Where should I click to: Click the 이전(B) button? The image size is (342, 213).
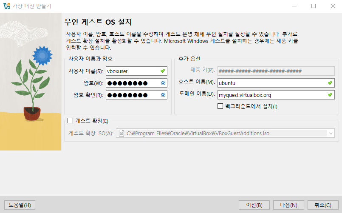[x=254, y=205]
